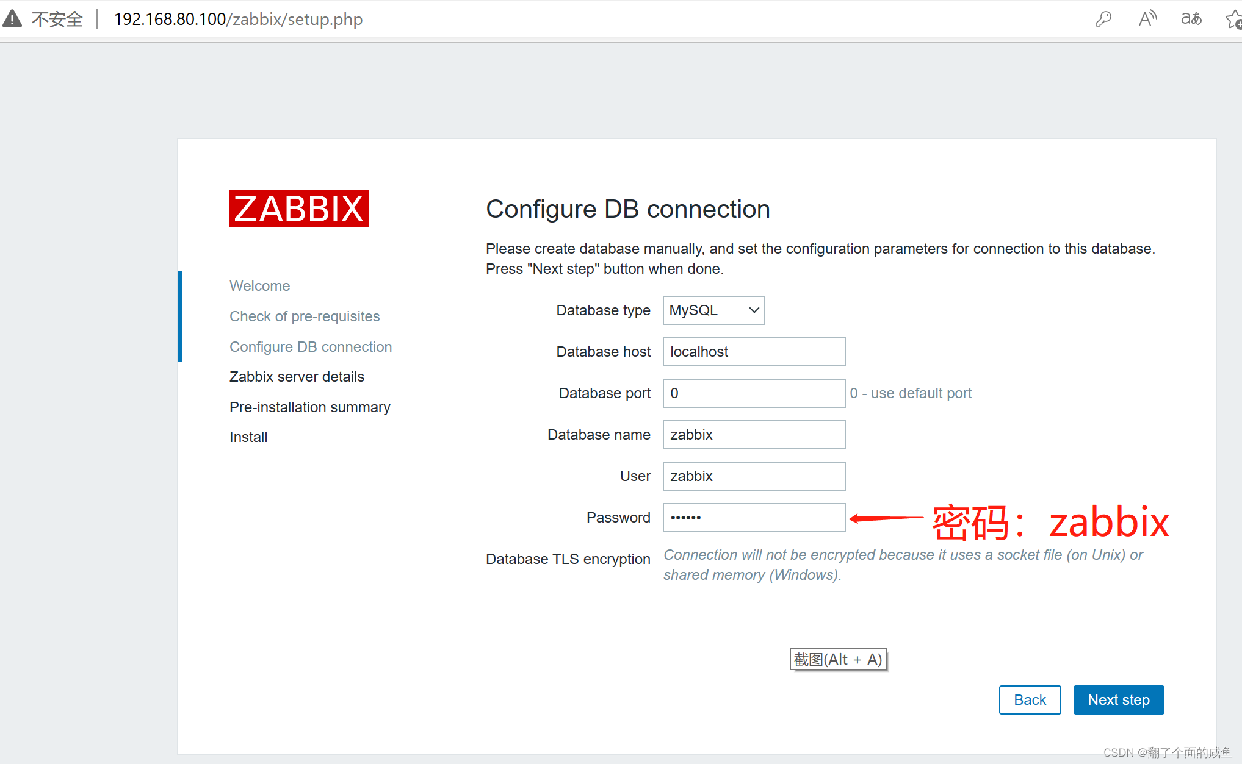Viewport: 1242px width, 764px height.
Task: Click the Database port input field
Action: pyautogui.click(x=754, y=393)
